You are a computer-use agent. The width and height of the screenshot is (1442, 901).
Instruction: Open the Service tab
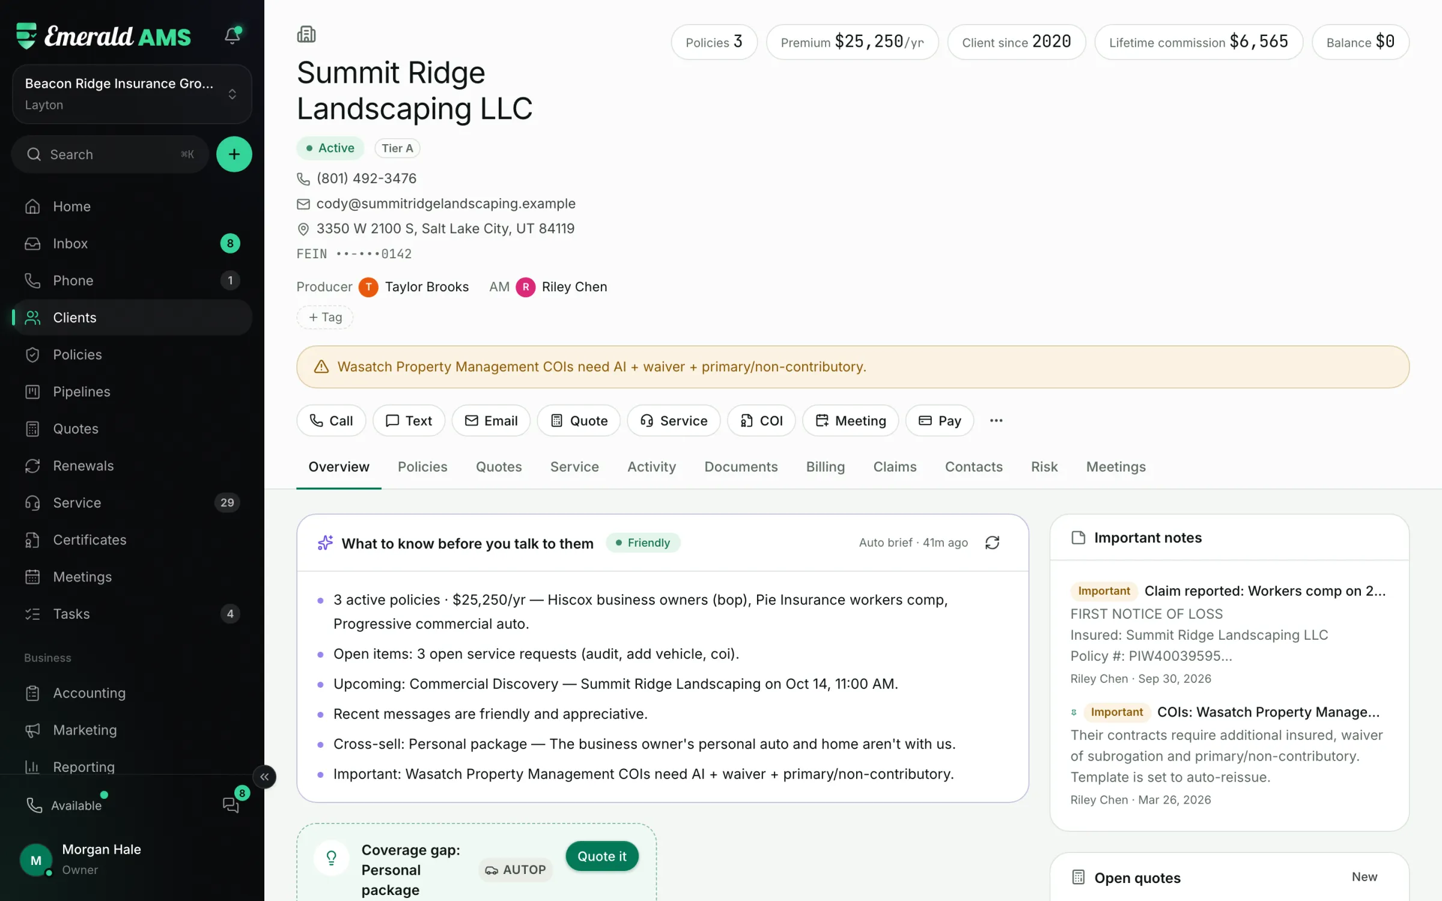pos(574,467)
